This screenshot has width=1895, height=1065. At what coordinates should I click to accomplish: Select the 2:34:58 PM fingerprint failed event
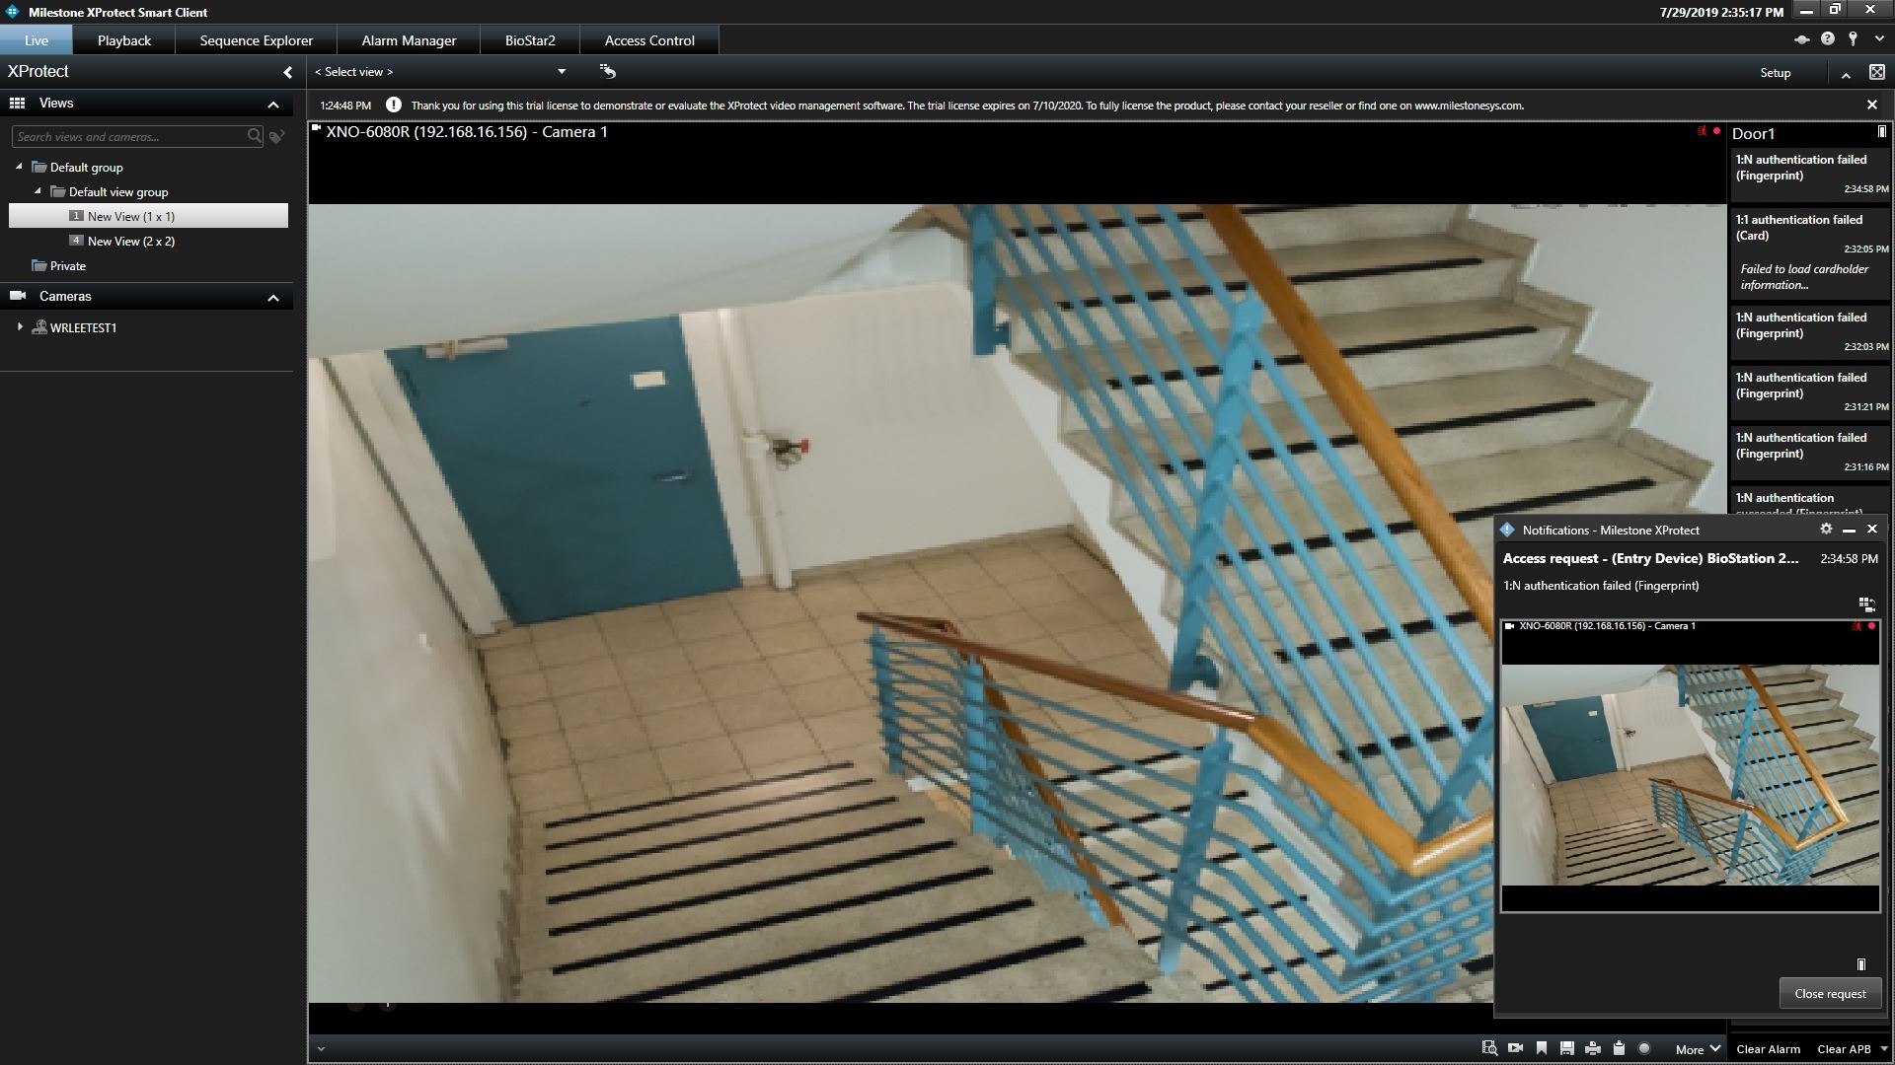[x=1811, y=174]
